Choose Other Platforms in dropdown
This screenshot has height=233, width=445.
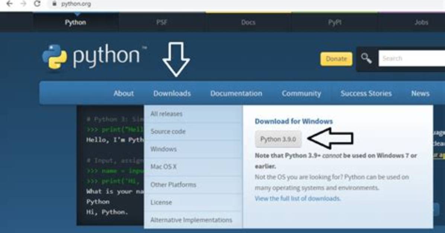(x=193, y=185)
